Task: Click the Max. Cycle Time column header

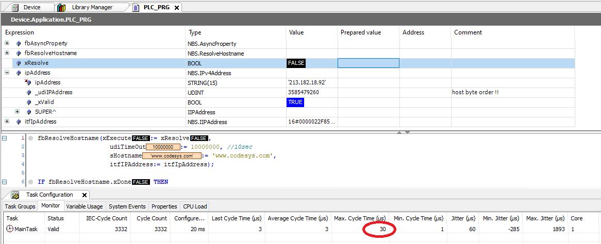Action: [360, 218]
